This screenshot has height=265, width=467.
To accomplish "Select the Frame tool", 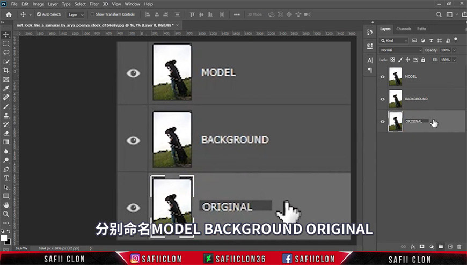I will click(6, 79).
